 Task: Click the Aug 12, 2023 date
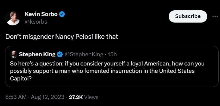(48, 97)
